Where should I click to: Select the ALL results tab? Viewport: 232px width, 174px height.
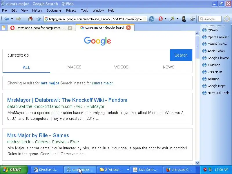pyautogui.click(x=26, y=67)
